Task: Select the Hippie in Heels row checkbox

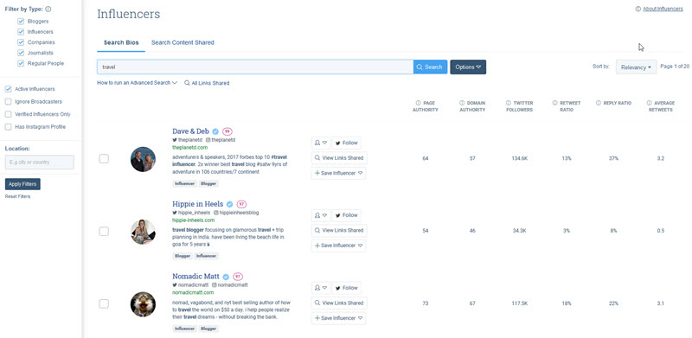Action: (104, 231)
